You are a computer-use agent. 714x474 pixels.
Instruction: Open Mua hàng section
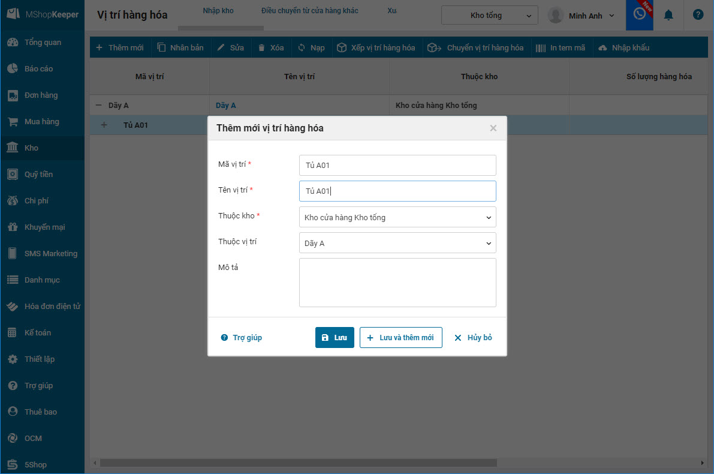42,122
